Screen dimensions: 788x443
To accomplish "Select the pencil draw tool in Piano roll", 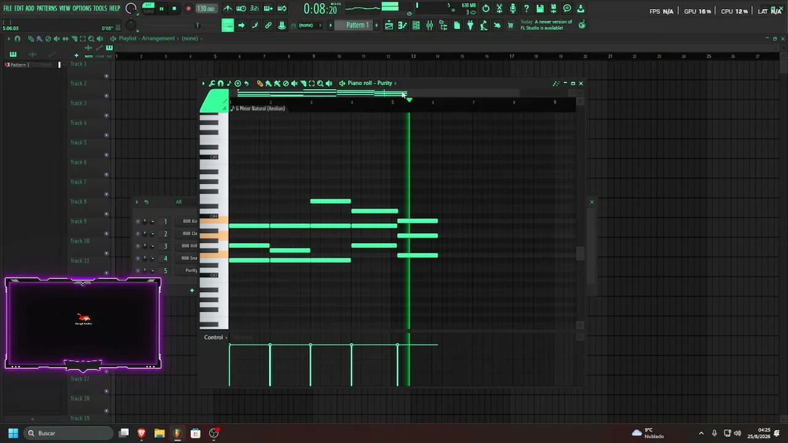I will click(x=260, y=83).
